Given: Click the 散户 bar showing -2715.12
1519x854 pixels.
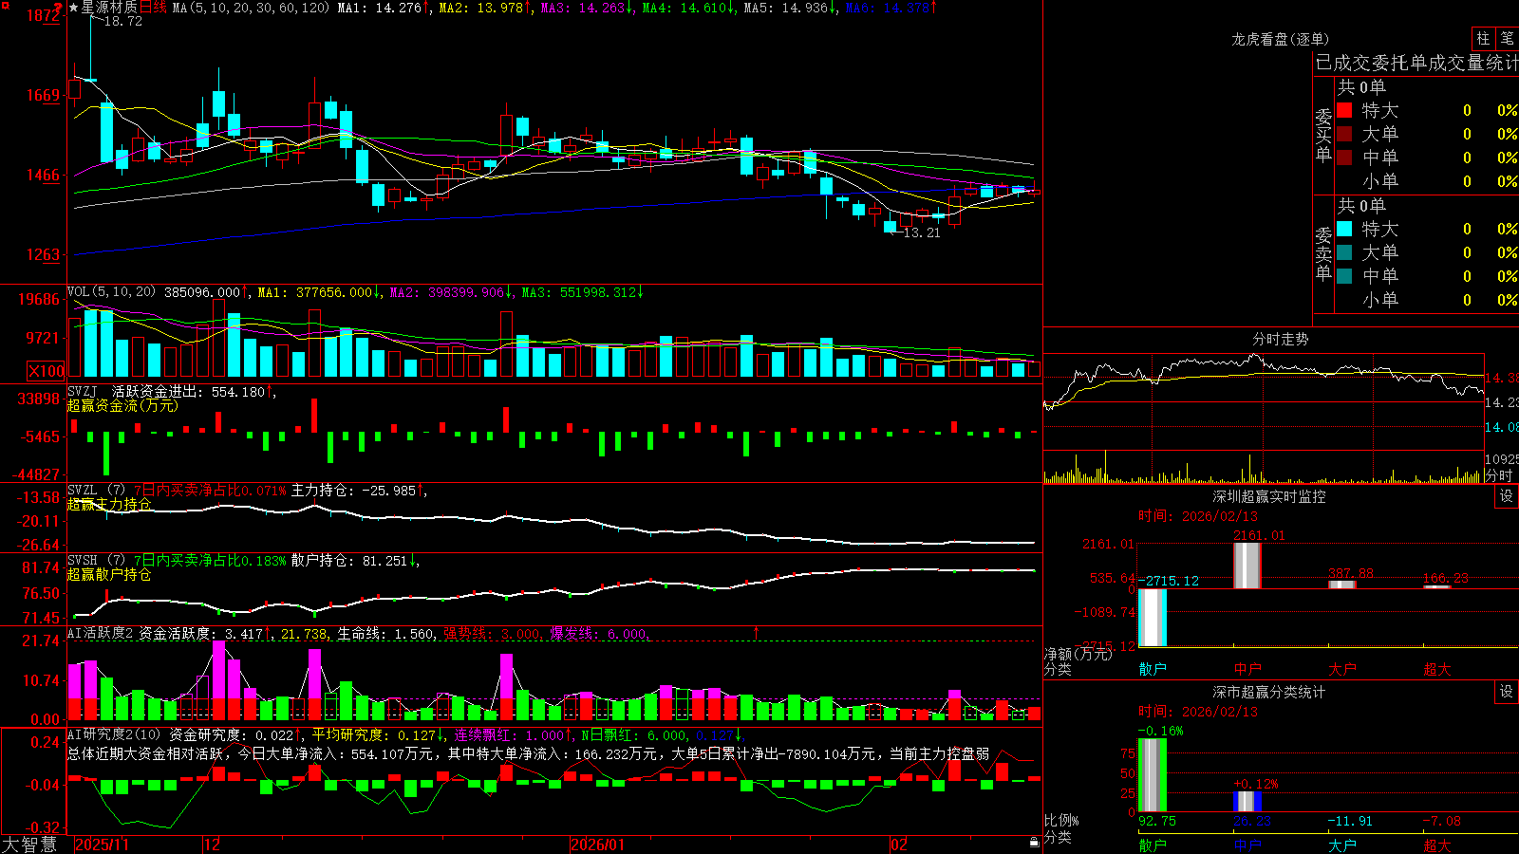Looking at the screenshot, I should pyautogui.click(x=1152, y=618).
